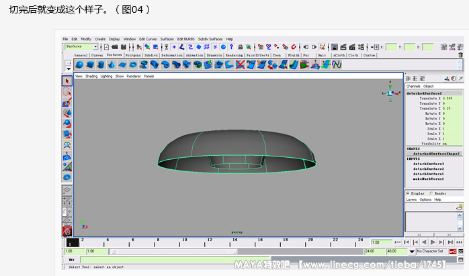Create a NURBS cone from shelf

pos(112,64)
